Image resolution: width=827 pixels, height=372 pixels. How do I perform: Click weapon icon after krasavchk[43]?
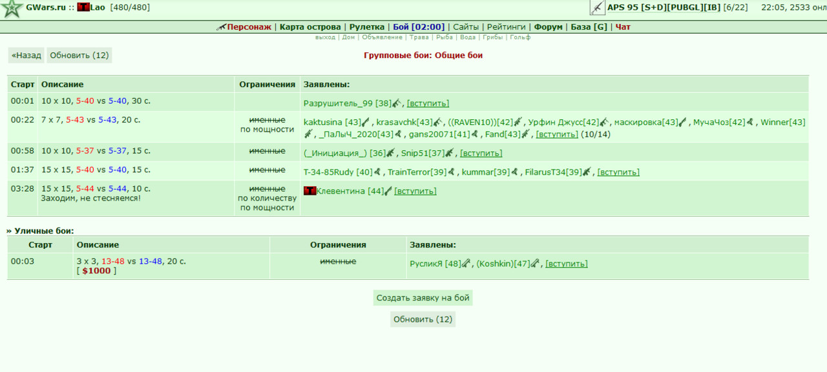[437, 122]
